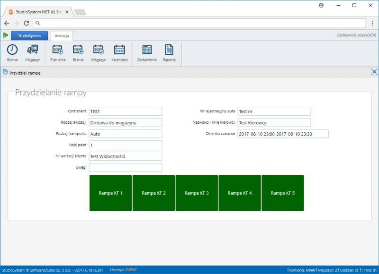Select the StudioSystem.NET browser tab
Image resolution: width=379 pixels, height=274 pixels.
click(38, 12)
